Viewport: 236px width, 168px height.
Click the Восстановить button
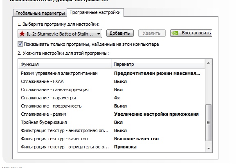[191, 33]
